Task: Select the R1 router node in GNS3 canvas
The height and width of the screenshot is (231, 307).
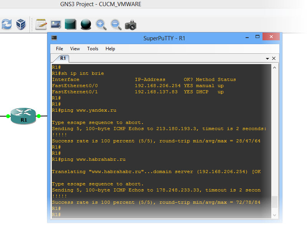Action: click(23, 116)
